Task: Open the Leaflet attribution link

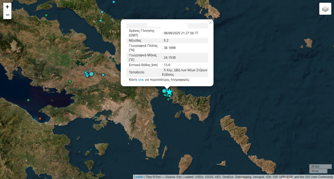Action: coord(138,177)
